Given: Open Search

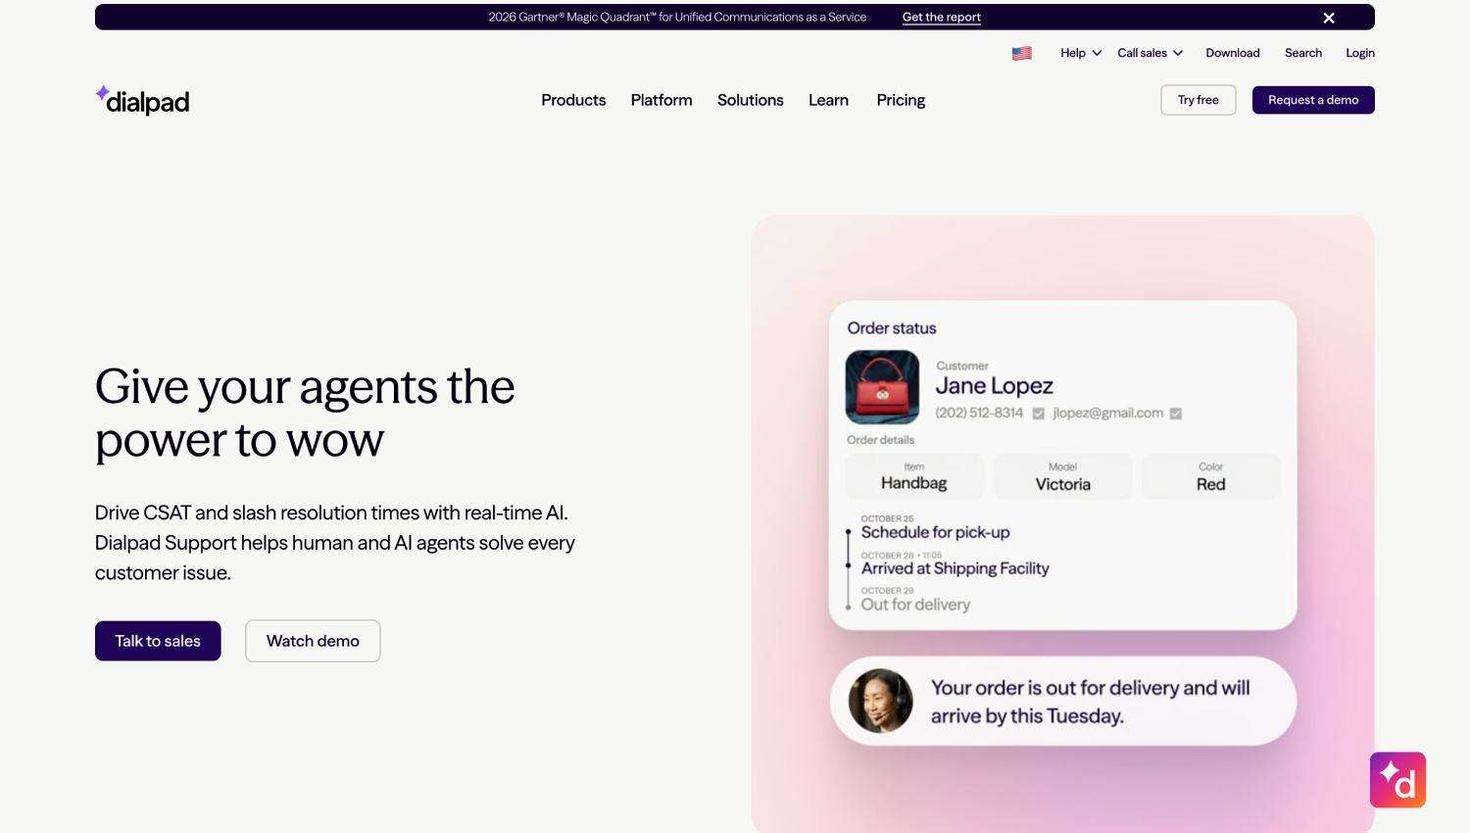Looking at the screenshot, I should coord(1303,53).
